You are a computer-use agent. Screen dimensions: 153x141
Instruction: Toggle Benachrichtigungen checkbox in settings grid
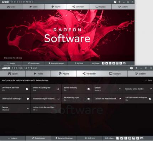[x=89, y=99]
